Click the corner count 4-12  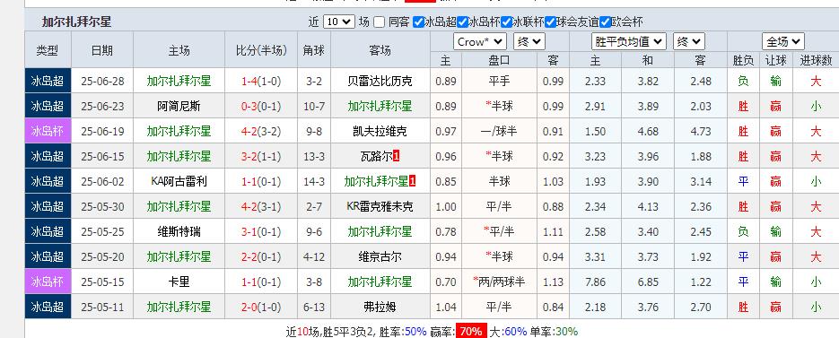(314, 256)
